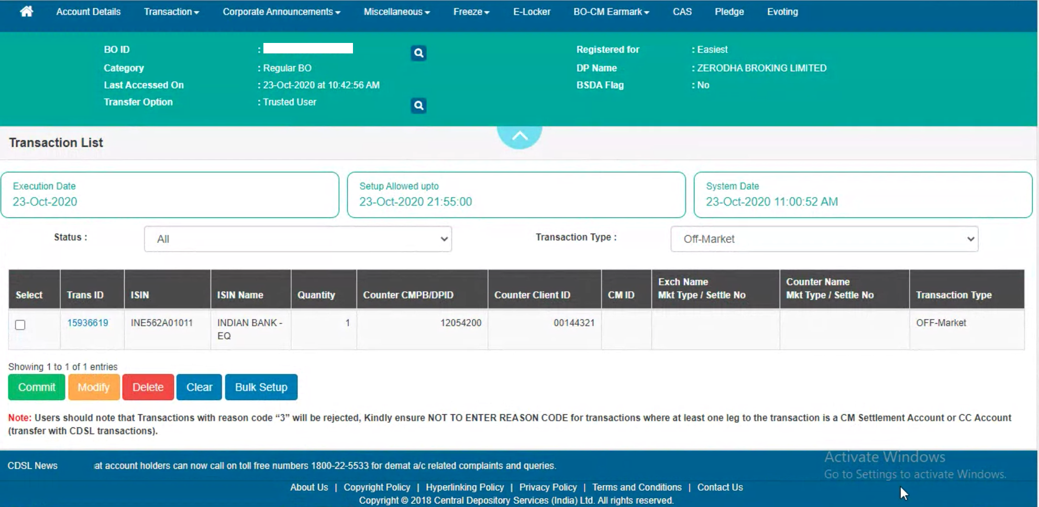The image size is (1039, 507).
Task: Click the search icon beside Trusted User
Action: (x=418, y=106)
